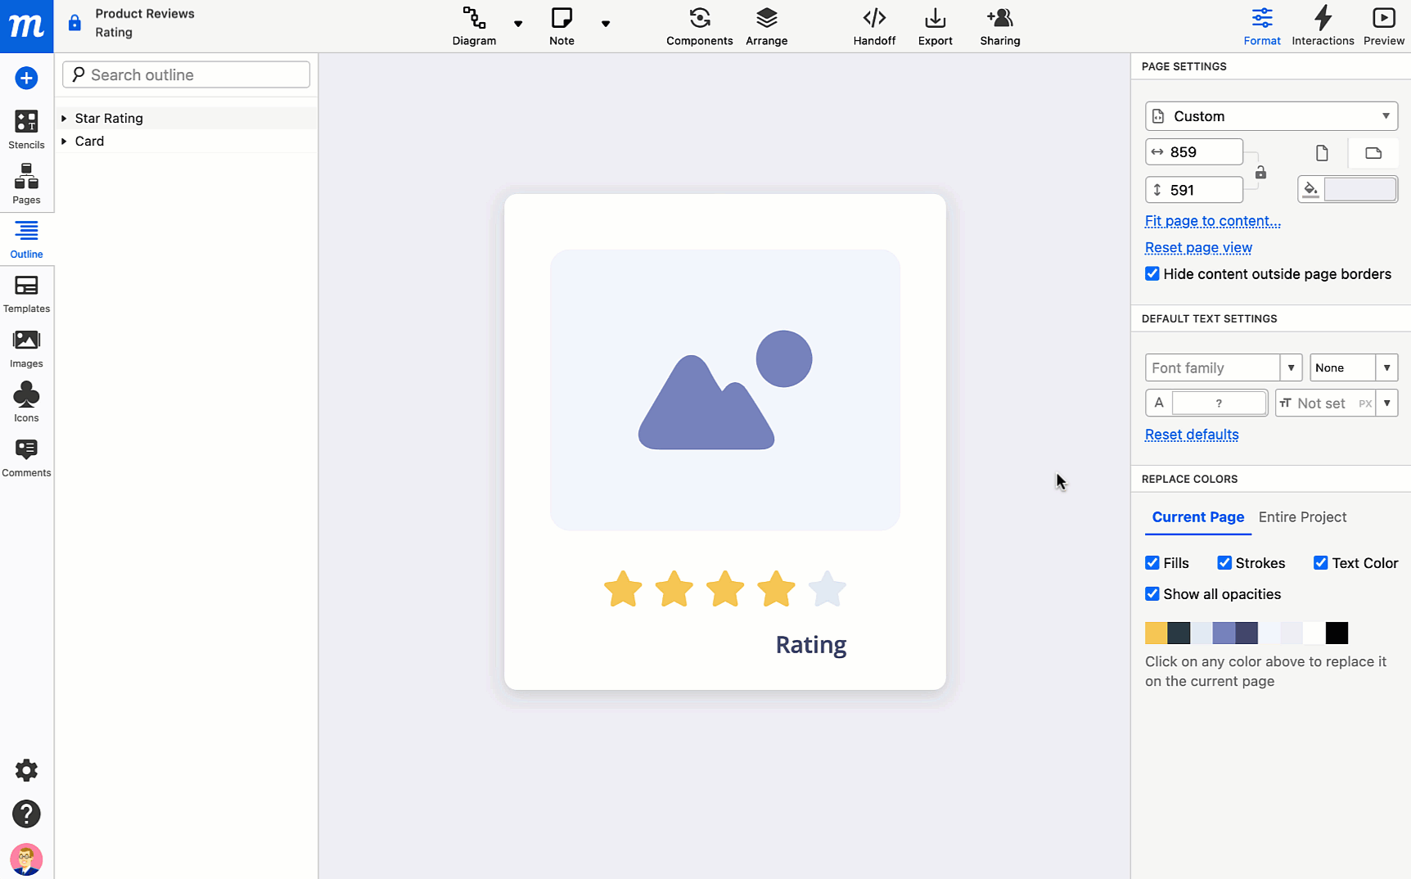Pick the yellow swatch in Replace Colors
The height and width of the screenshot is (879, 1411).
click(1156, 633)
